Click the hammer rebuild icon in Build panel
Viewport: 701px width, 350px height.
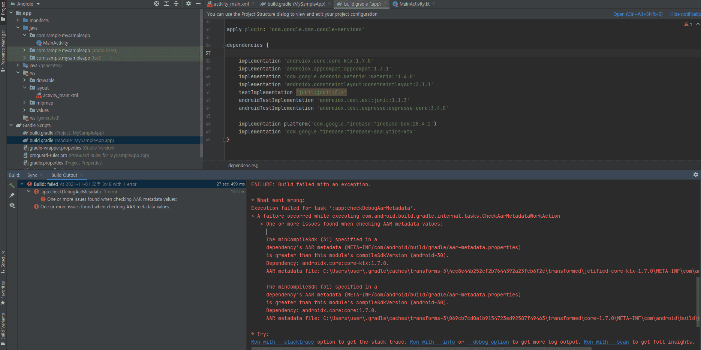(x=12, y=185)
